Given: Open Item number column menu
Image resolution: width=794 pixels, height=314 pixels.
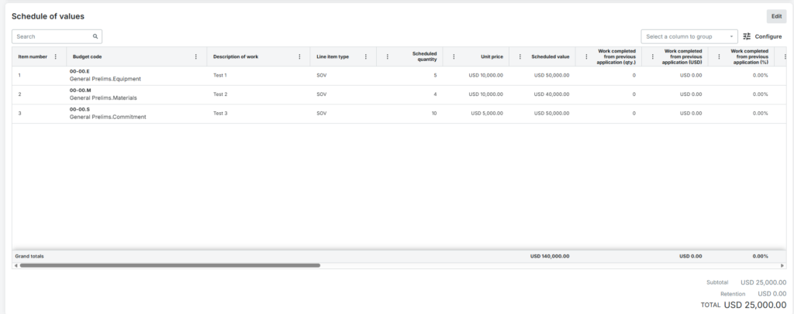Looking at the screenshot, I should tap(55, 56).
